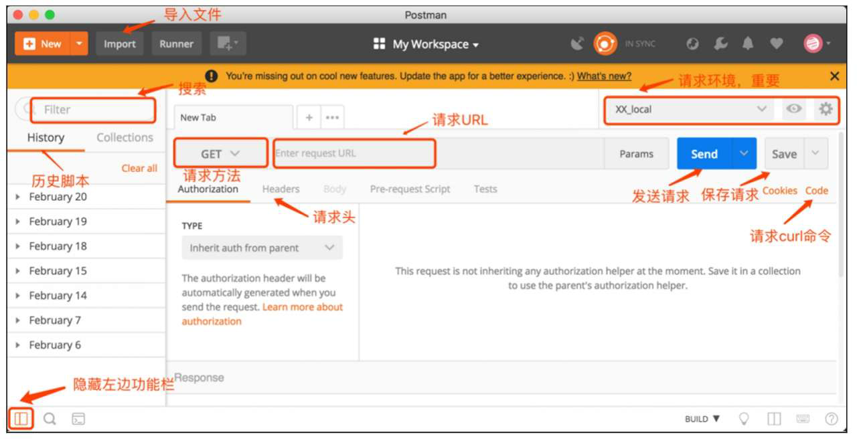The image size is (857, 439).
Task: Click the globe icon beside the wrench
Action: click(x=693, y=44)
